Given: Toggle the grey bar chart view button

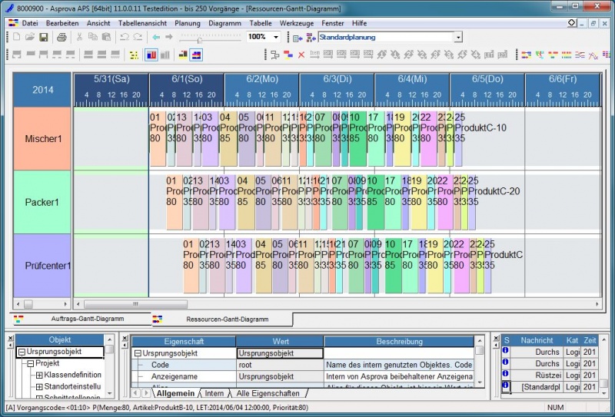Looking at the screenshot, I should tap(165, 55).
